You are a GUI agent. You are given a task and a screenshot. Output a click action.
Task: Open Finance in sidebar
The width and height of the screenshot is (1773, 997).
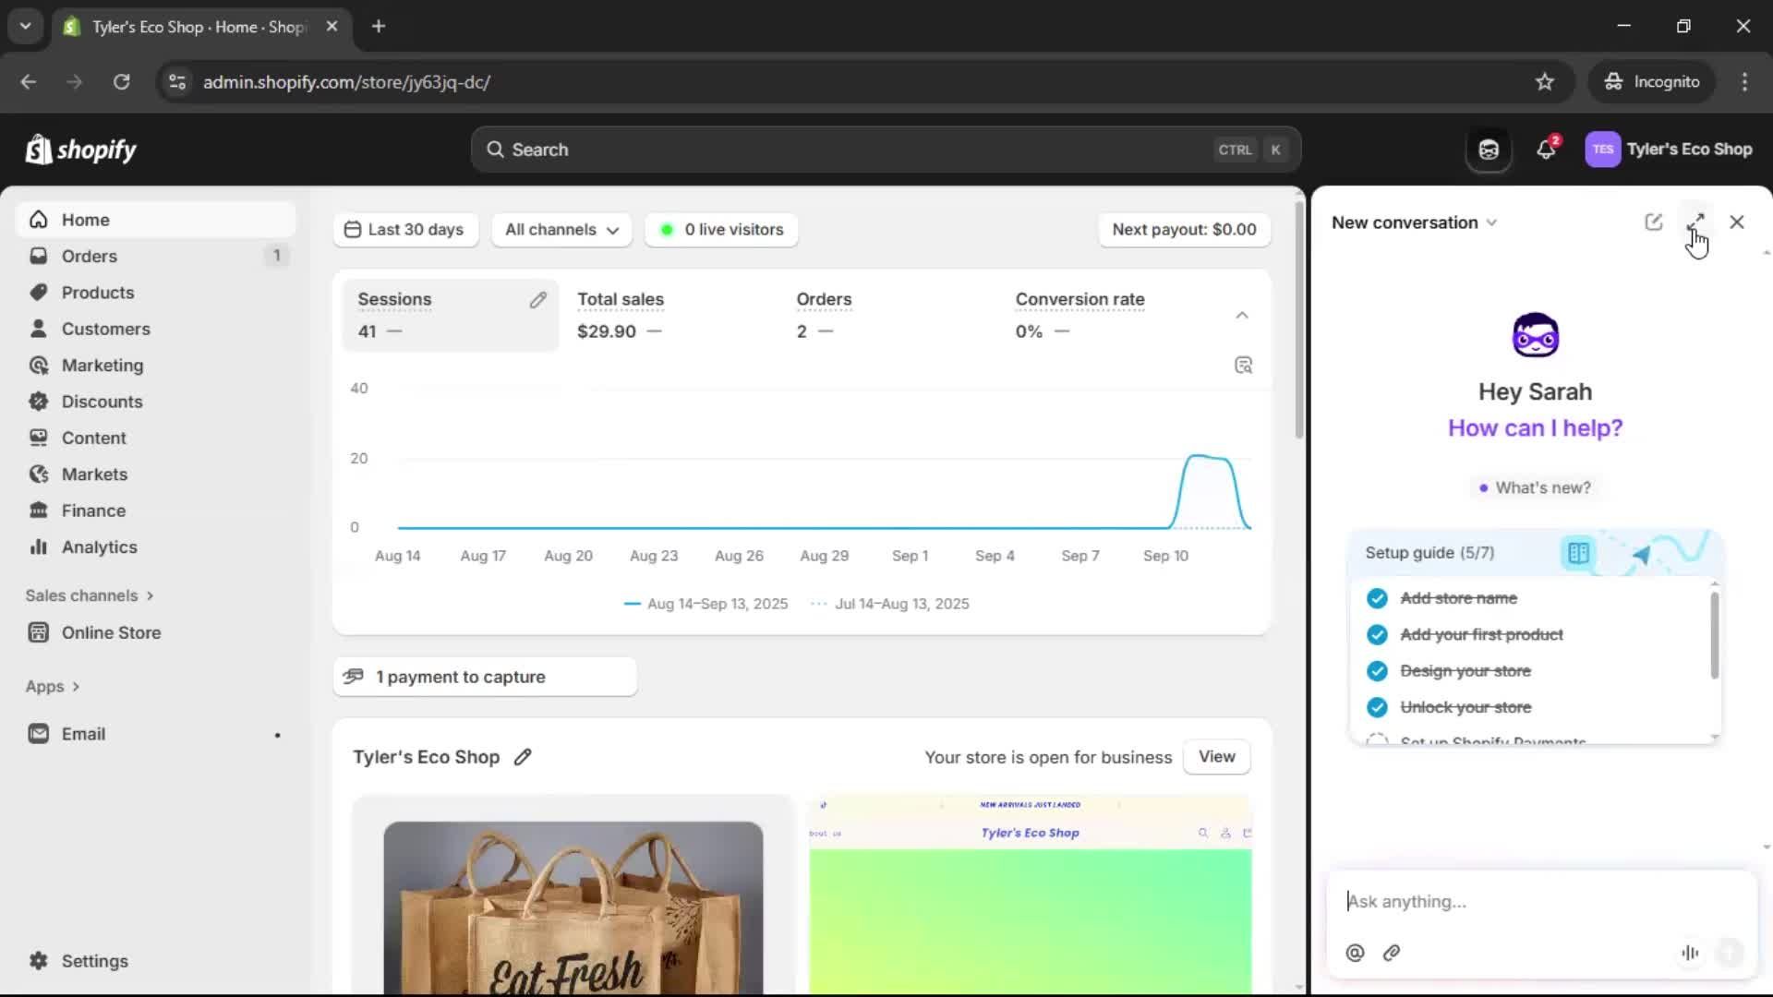[x=155, y=511]
